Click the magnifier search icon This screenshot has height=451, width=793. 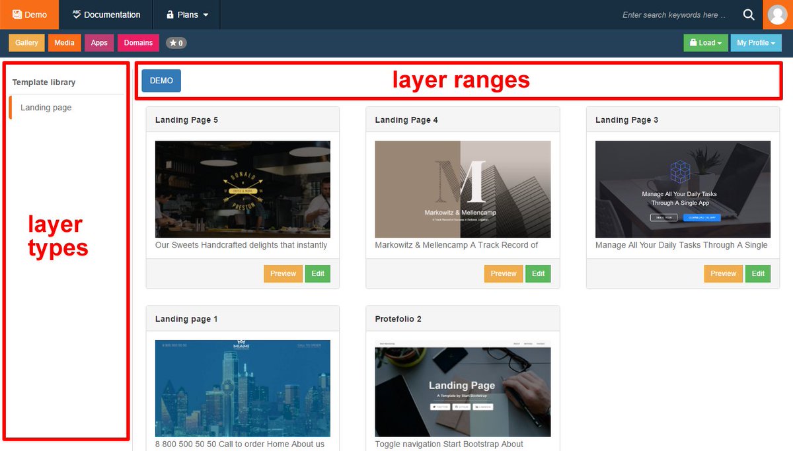(749, 15)
